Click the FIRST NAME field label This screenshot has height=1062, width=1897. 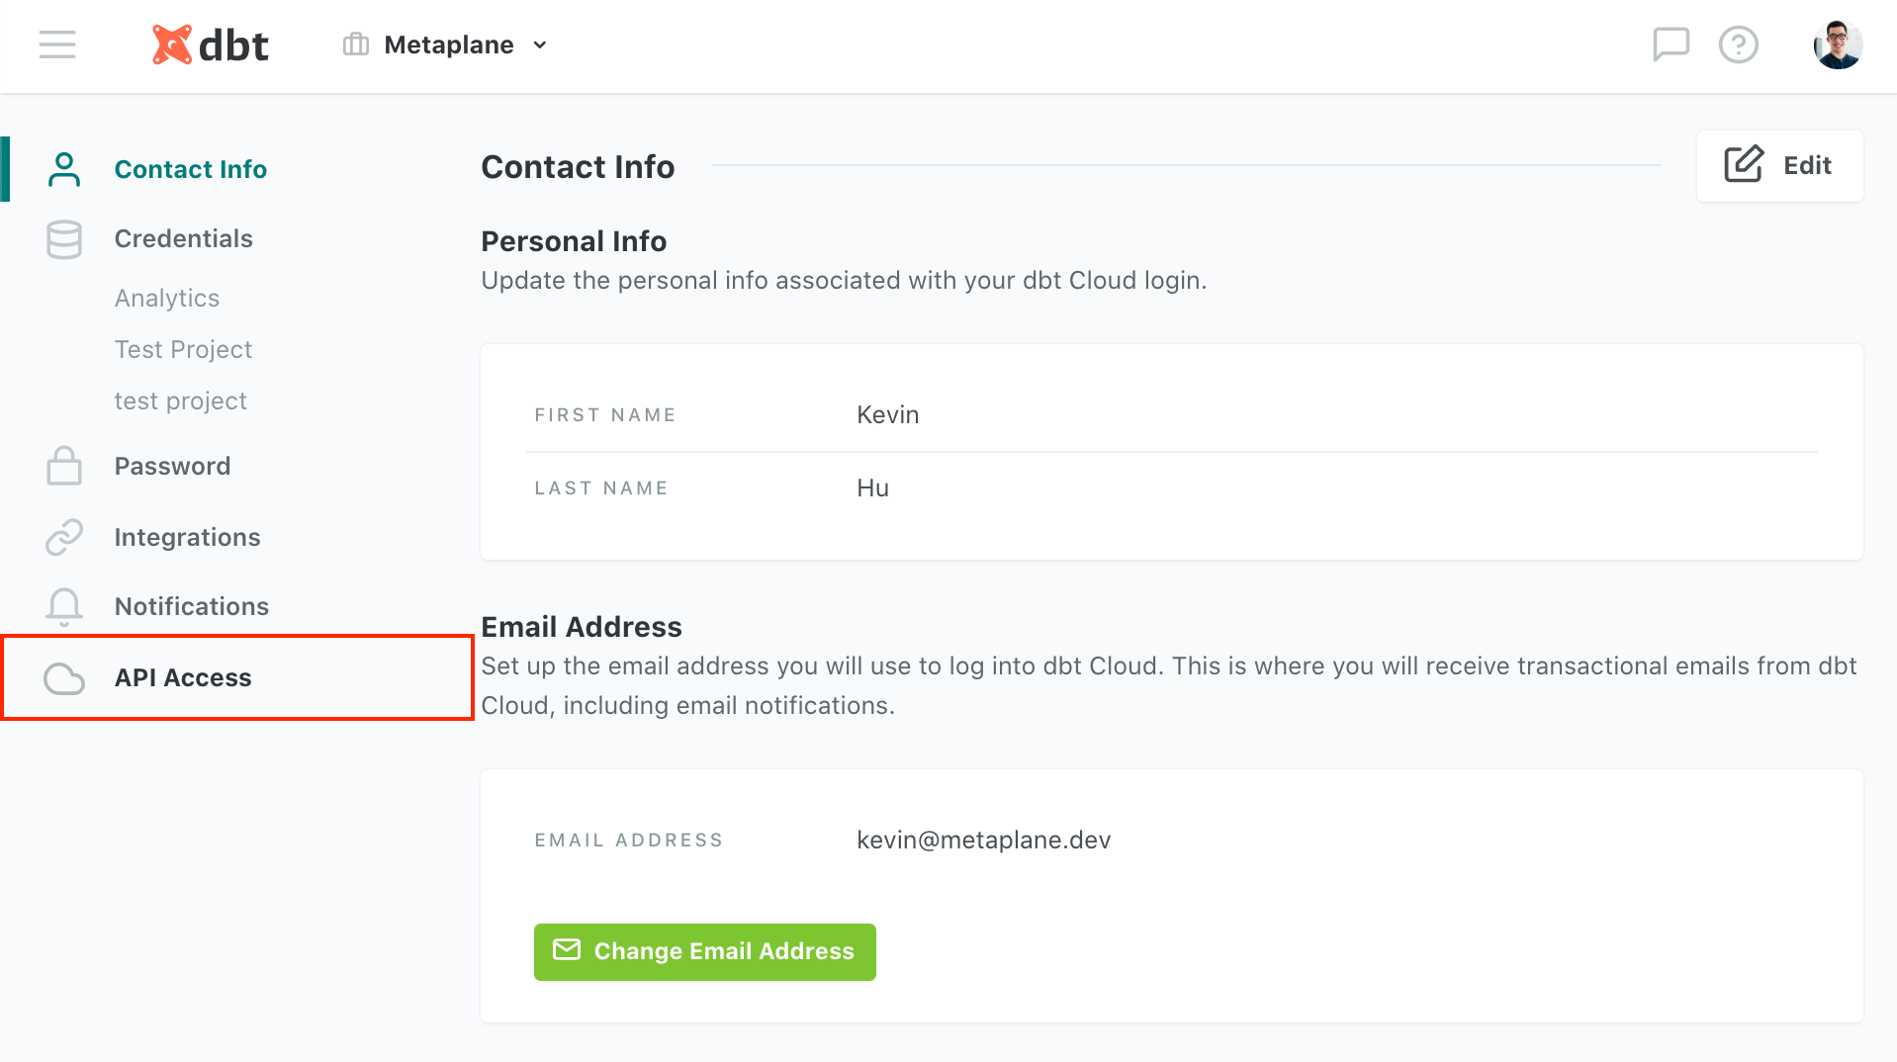tap(605, 414)
